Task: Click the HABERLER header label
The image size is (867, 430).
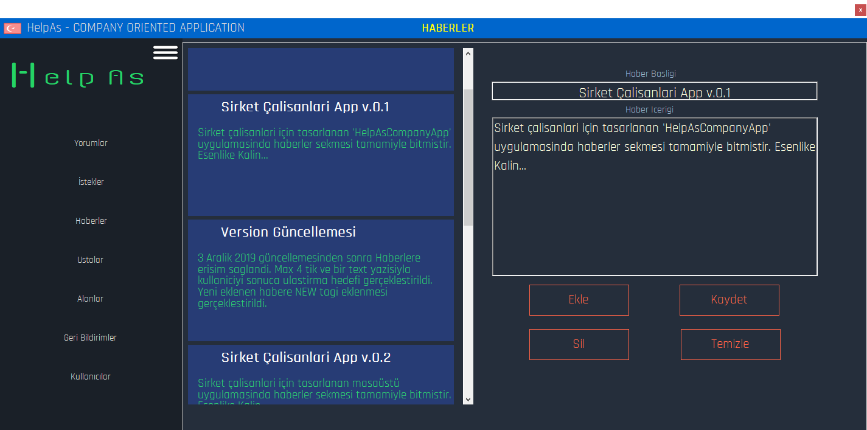Action: click(x=448, y=28)
